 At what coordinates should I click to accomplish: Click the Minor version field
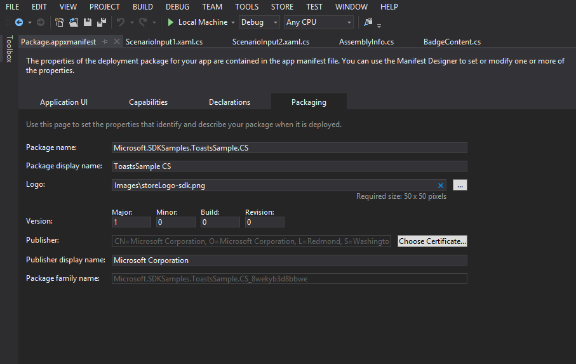175,222
